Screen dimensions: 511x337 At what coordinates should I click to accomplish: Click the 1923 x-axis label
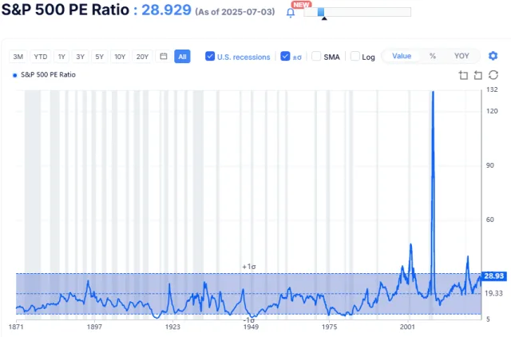coord(172,327)
